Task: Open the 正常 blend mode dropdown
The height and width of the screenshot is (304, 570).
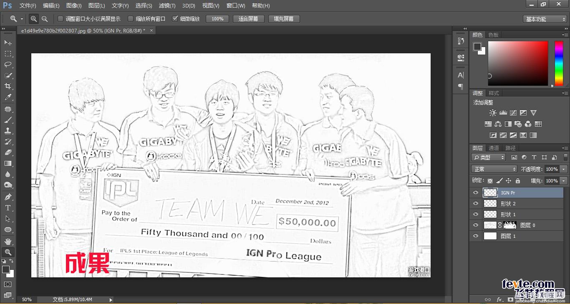Action: (x=494, y=169)
